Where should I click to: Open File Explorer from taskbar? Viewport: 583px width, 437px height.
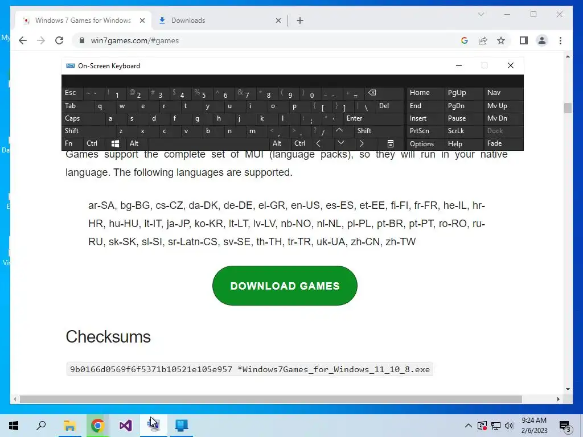click(x=69, y=426)
